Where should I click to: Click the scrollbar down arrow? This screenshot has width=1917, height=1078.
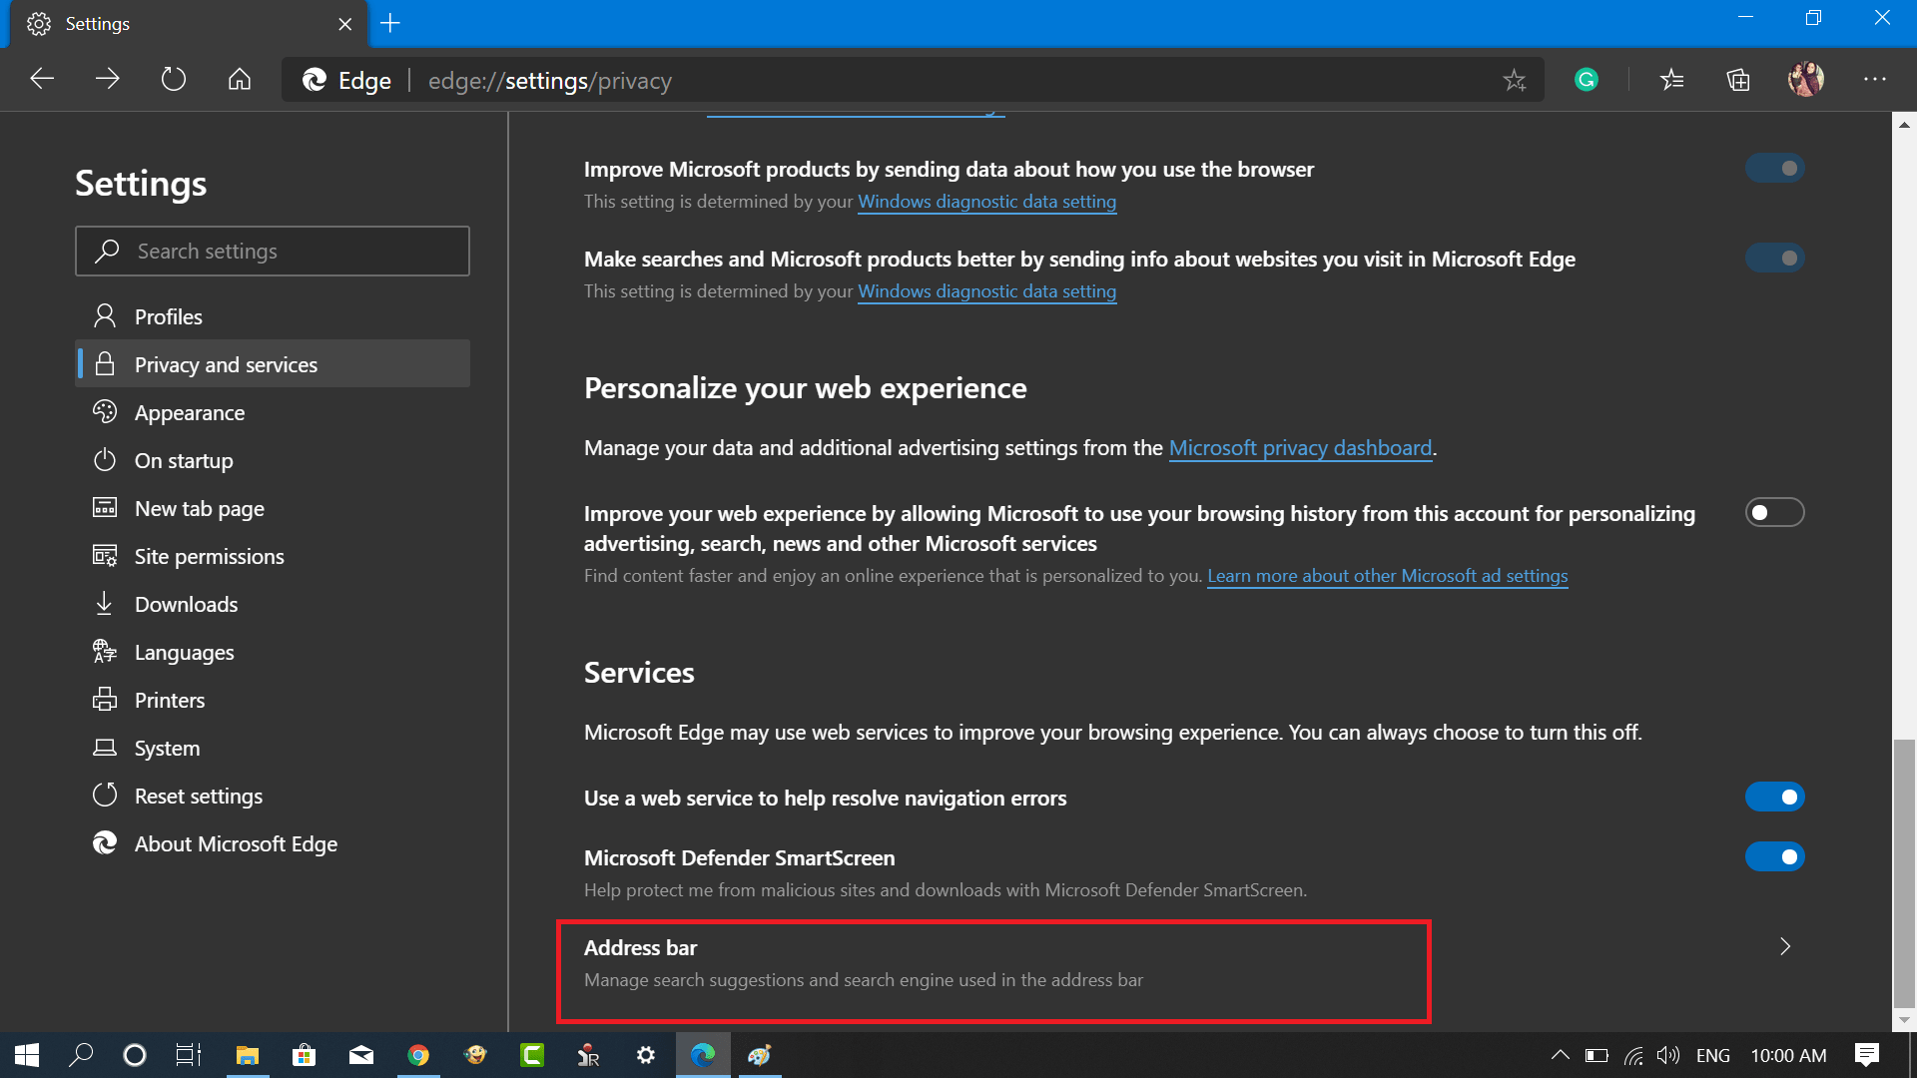1904,1020
